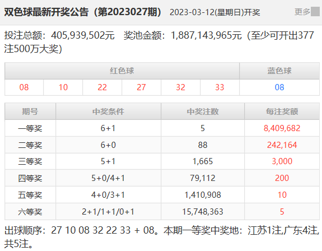322x251 pixels.
Task: Click the 红色球 column header
Action: (122, 71)
